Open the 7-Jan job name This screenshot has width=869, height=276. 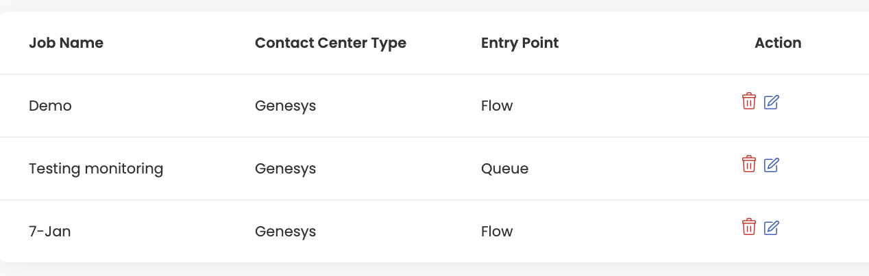50,232
